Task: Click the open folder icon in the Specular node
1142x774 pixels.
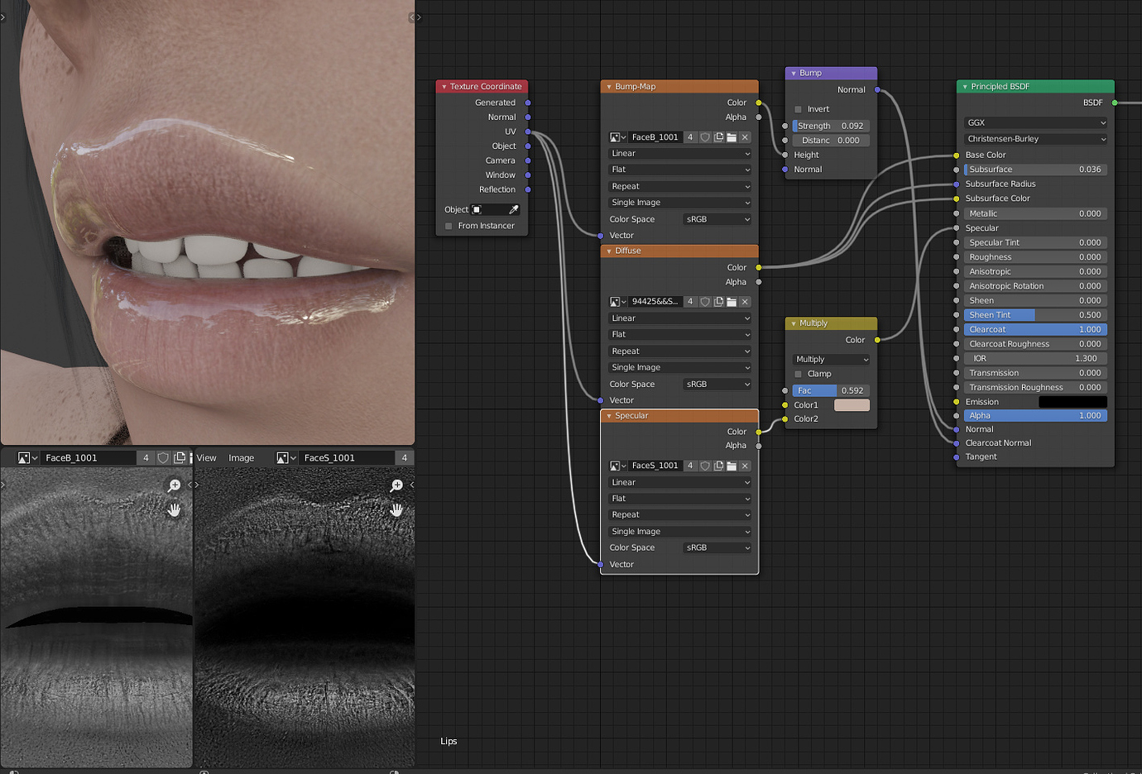Action: coord(732,466)
